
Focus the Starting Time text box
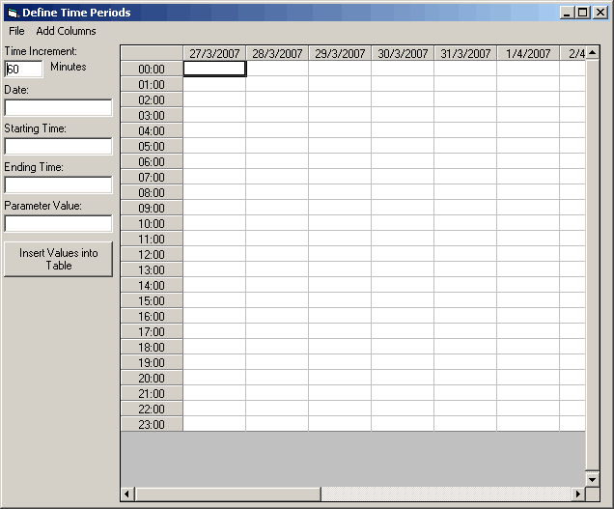tap(58, 146)
